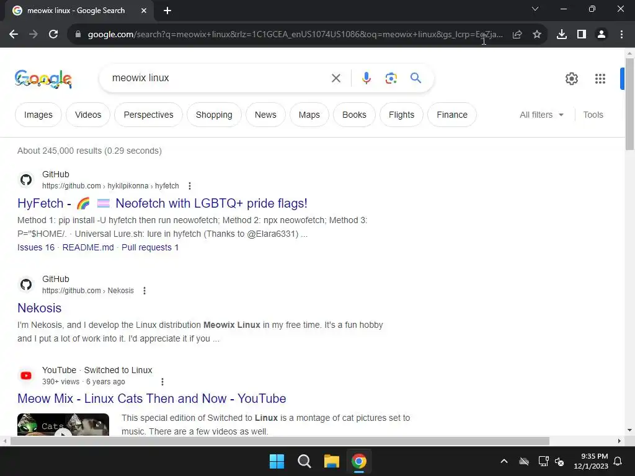Show News results
This screenshot has height=476, width=635.
click(265, 115)
